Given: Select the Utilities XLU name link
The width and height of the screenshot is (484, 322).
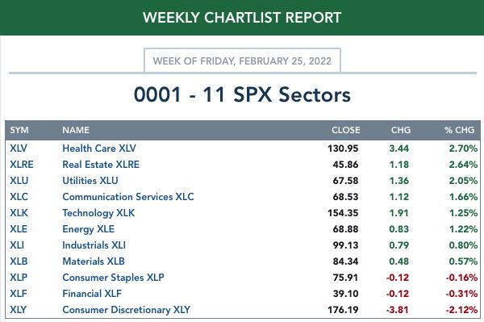Looking at the screenshot, I should coord(90,180).
